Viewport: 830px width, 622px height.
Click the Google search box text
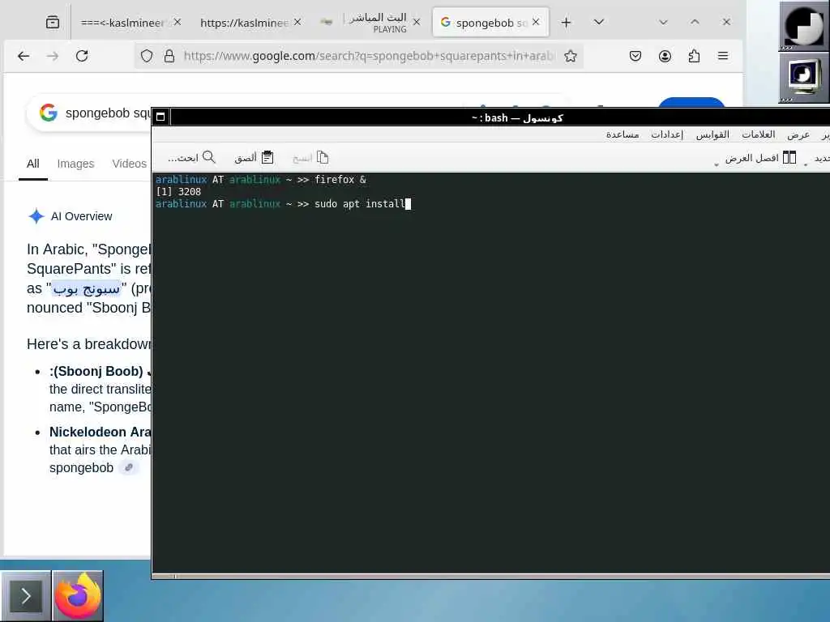(x=108, y=113)
